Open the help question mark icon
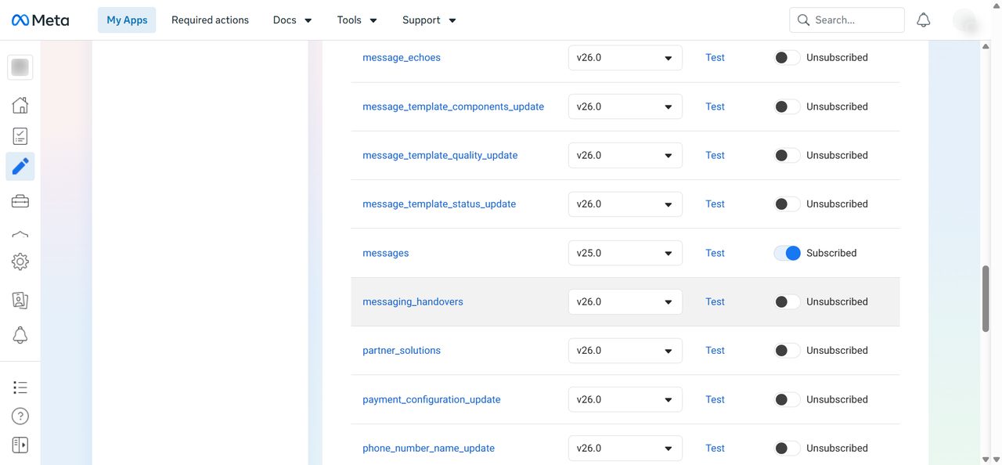This screenshot has width=1002, height=465. (20, 416)
